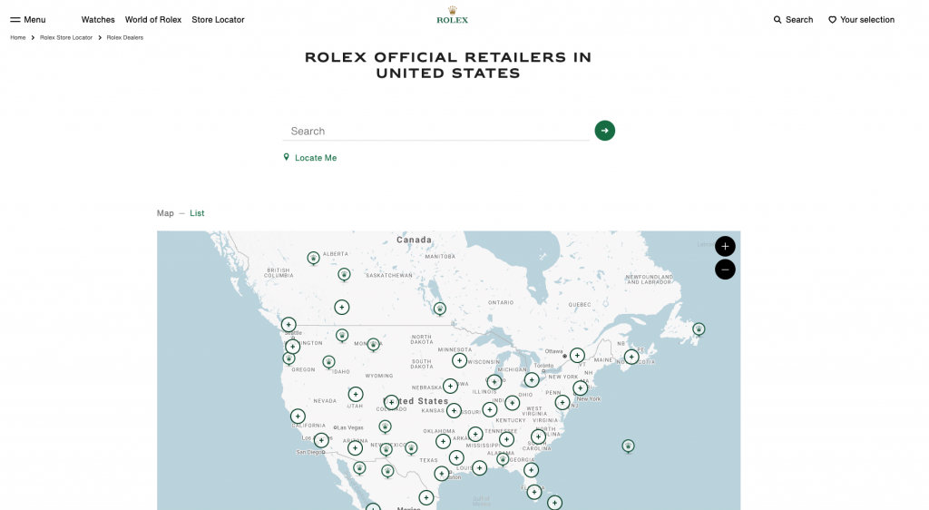
Task: Click Rolex Store Locator breadcrumb link
Action: 66,37
